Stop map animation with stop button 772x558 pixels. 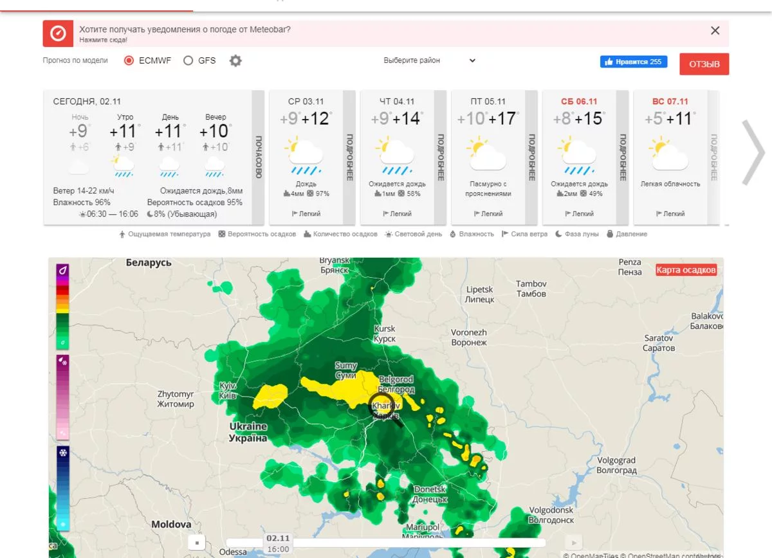[198, 543]
